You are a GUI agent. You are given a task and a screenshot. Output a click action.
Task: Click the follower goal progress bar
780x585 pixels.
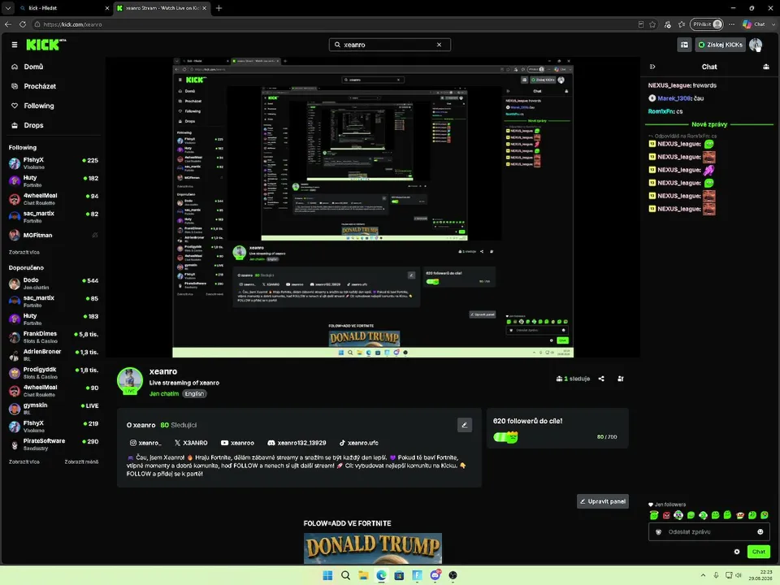pyautogui.click(x=505, y=437)
